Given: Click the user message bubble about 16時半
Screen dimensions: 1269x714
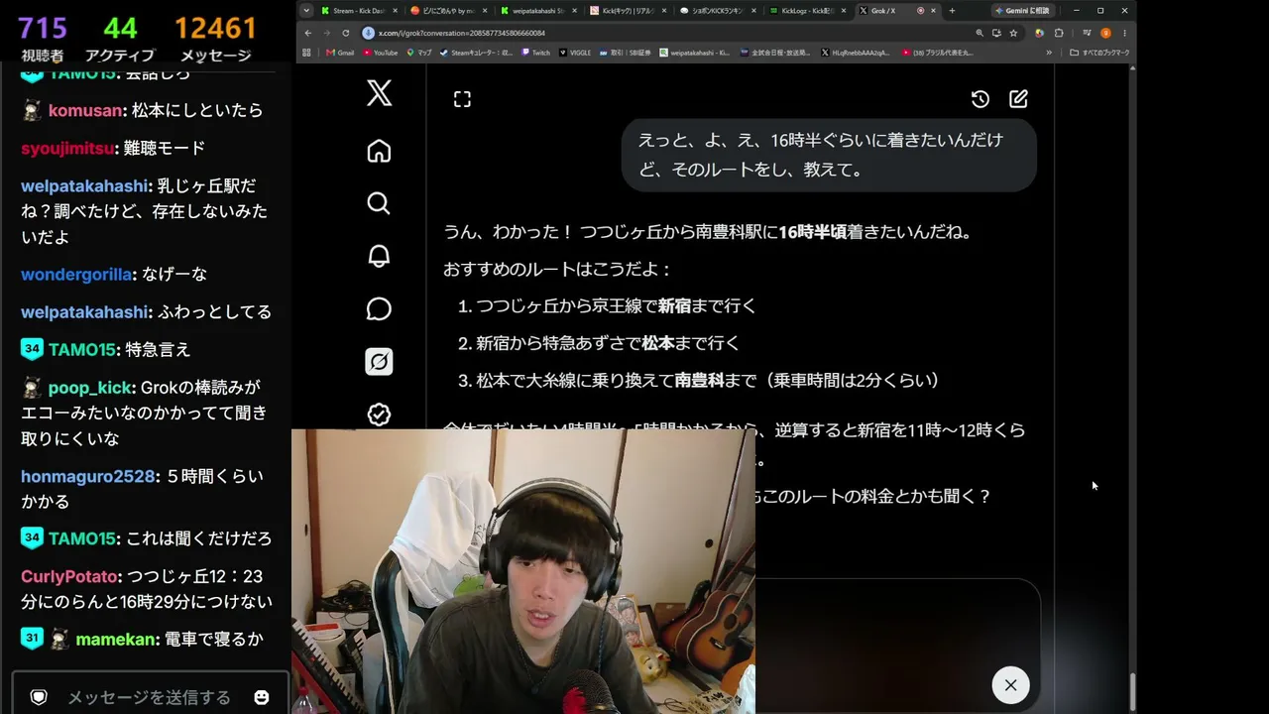Looking at the screenshot, I should (x=829, y=155).
